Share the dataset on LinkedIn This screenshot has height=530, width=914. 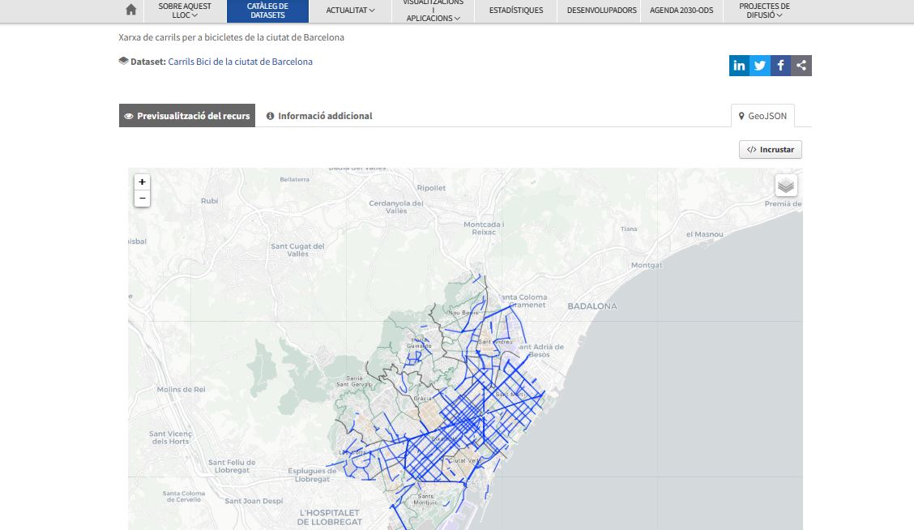tap(738, 66)
